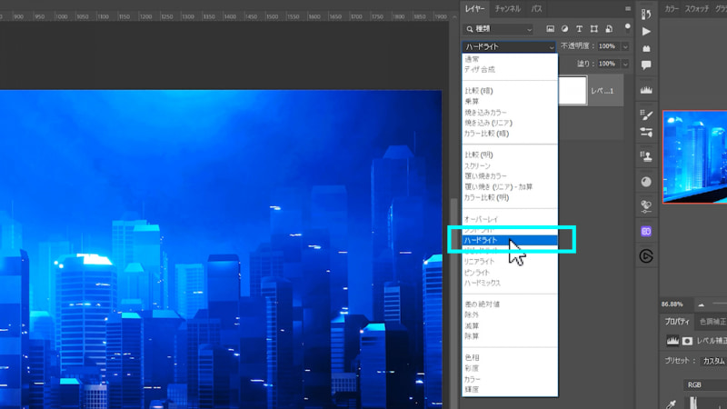Click the Navigator preview thumbnail
This screenshot has width=727, height=409.
tap(694, 156)
